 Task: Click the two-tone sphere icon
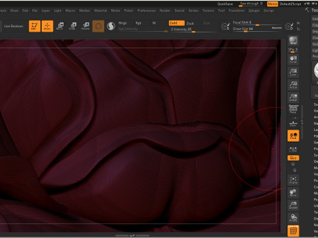(111, 26)
